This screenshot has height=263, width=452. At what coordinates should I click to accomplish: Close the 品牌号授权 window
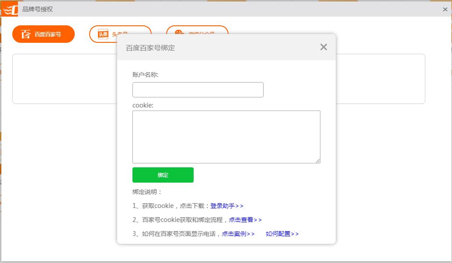pos(445,9)
